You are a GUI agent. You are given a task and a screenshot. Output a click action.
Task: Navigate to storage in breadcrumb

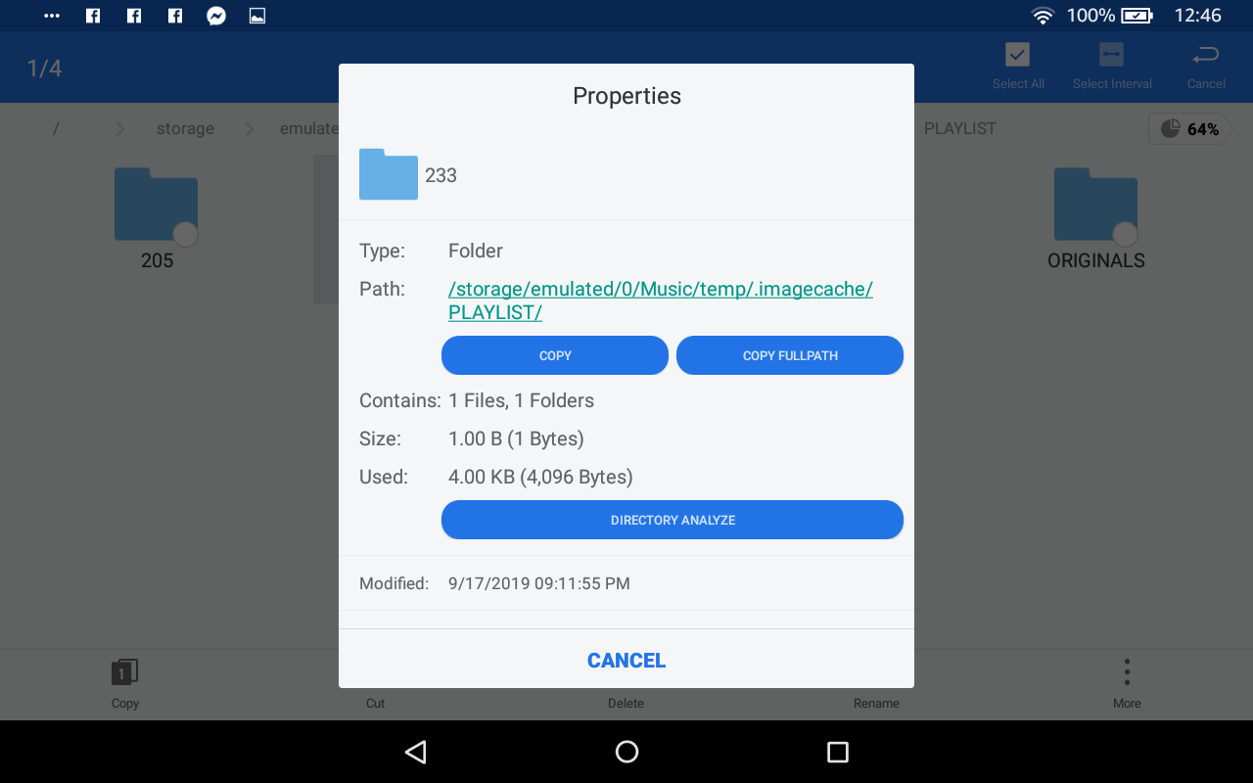click(185, 129)
